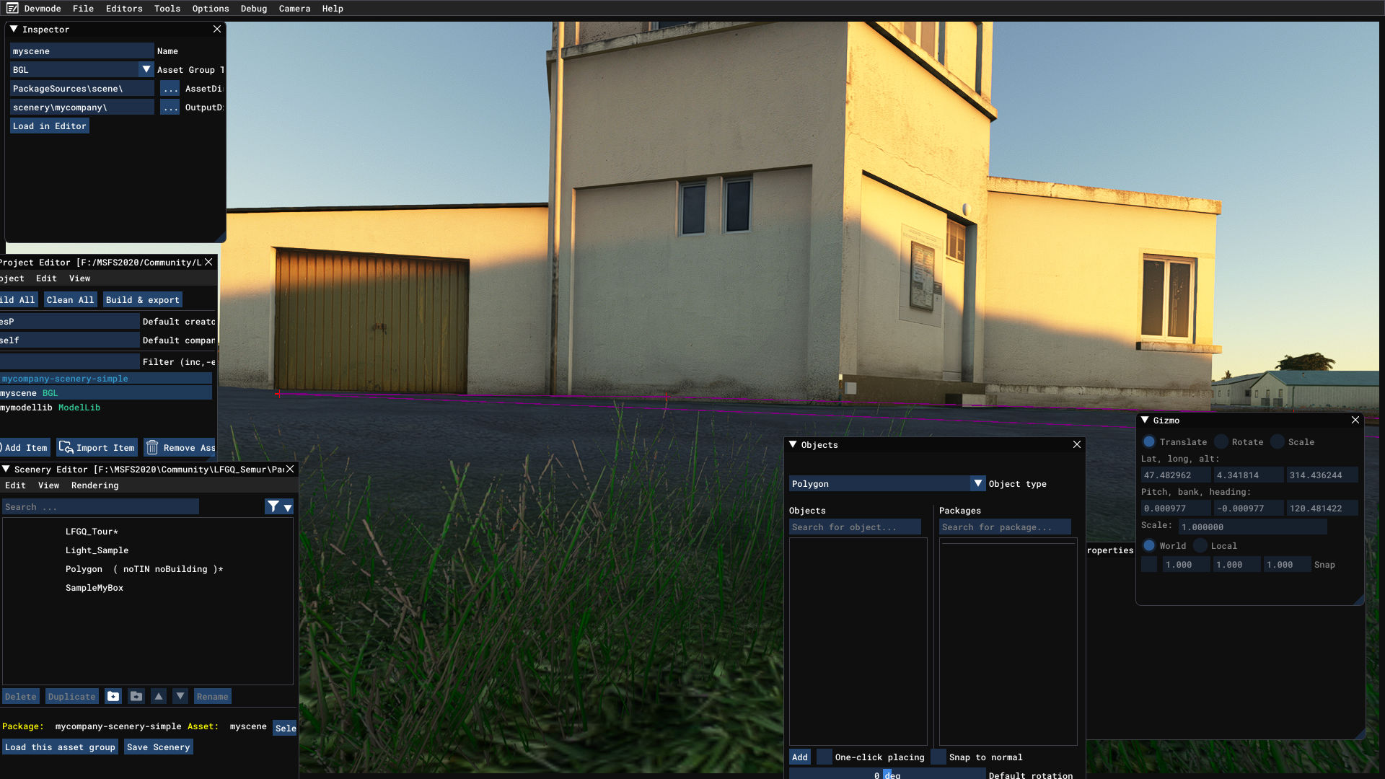Open the BGL asset group type dropdown

[146, 70]
